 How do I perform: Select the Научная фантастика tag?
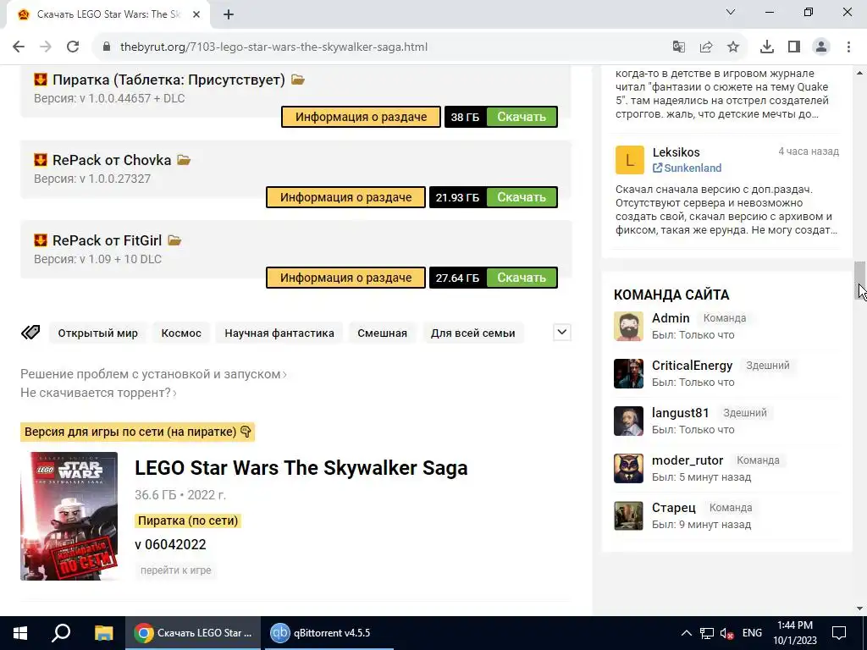pyautogui.click(x=279, y=333)
